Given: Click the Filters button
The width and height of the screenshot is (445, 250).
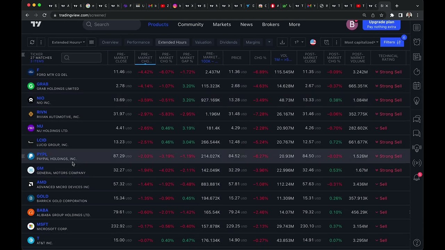Looking at the screenshot, I should (392, 42).
